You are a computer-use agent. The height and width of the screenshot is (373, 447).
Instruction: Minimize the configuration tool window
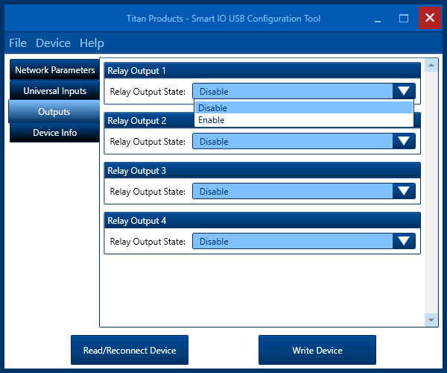[379, 18]
